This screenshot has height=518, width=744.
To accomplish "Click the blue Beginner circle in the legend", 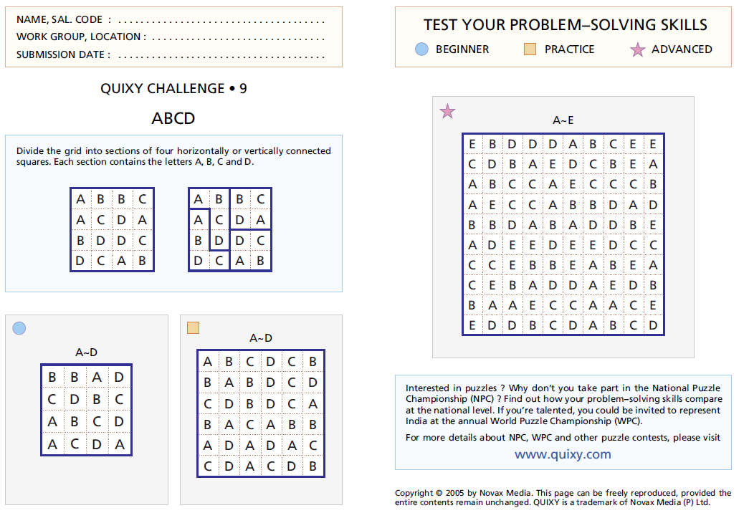I will 422,49.
